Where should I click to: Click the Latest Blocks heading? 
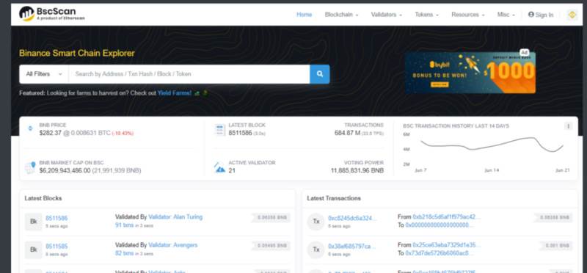tap(43, 198)
